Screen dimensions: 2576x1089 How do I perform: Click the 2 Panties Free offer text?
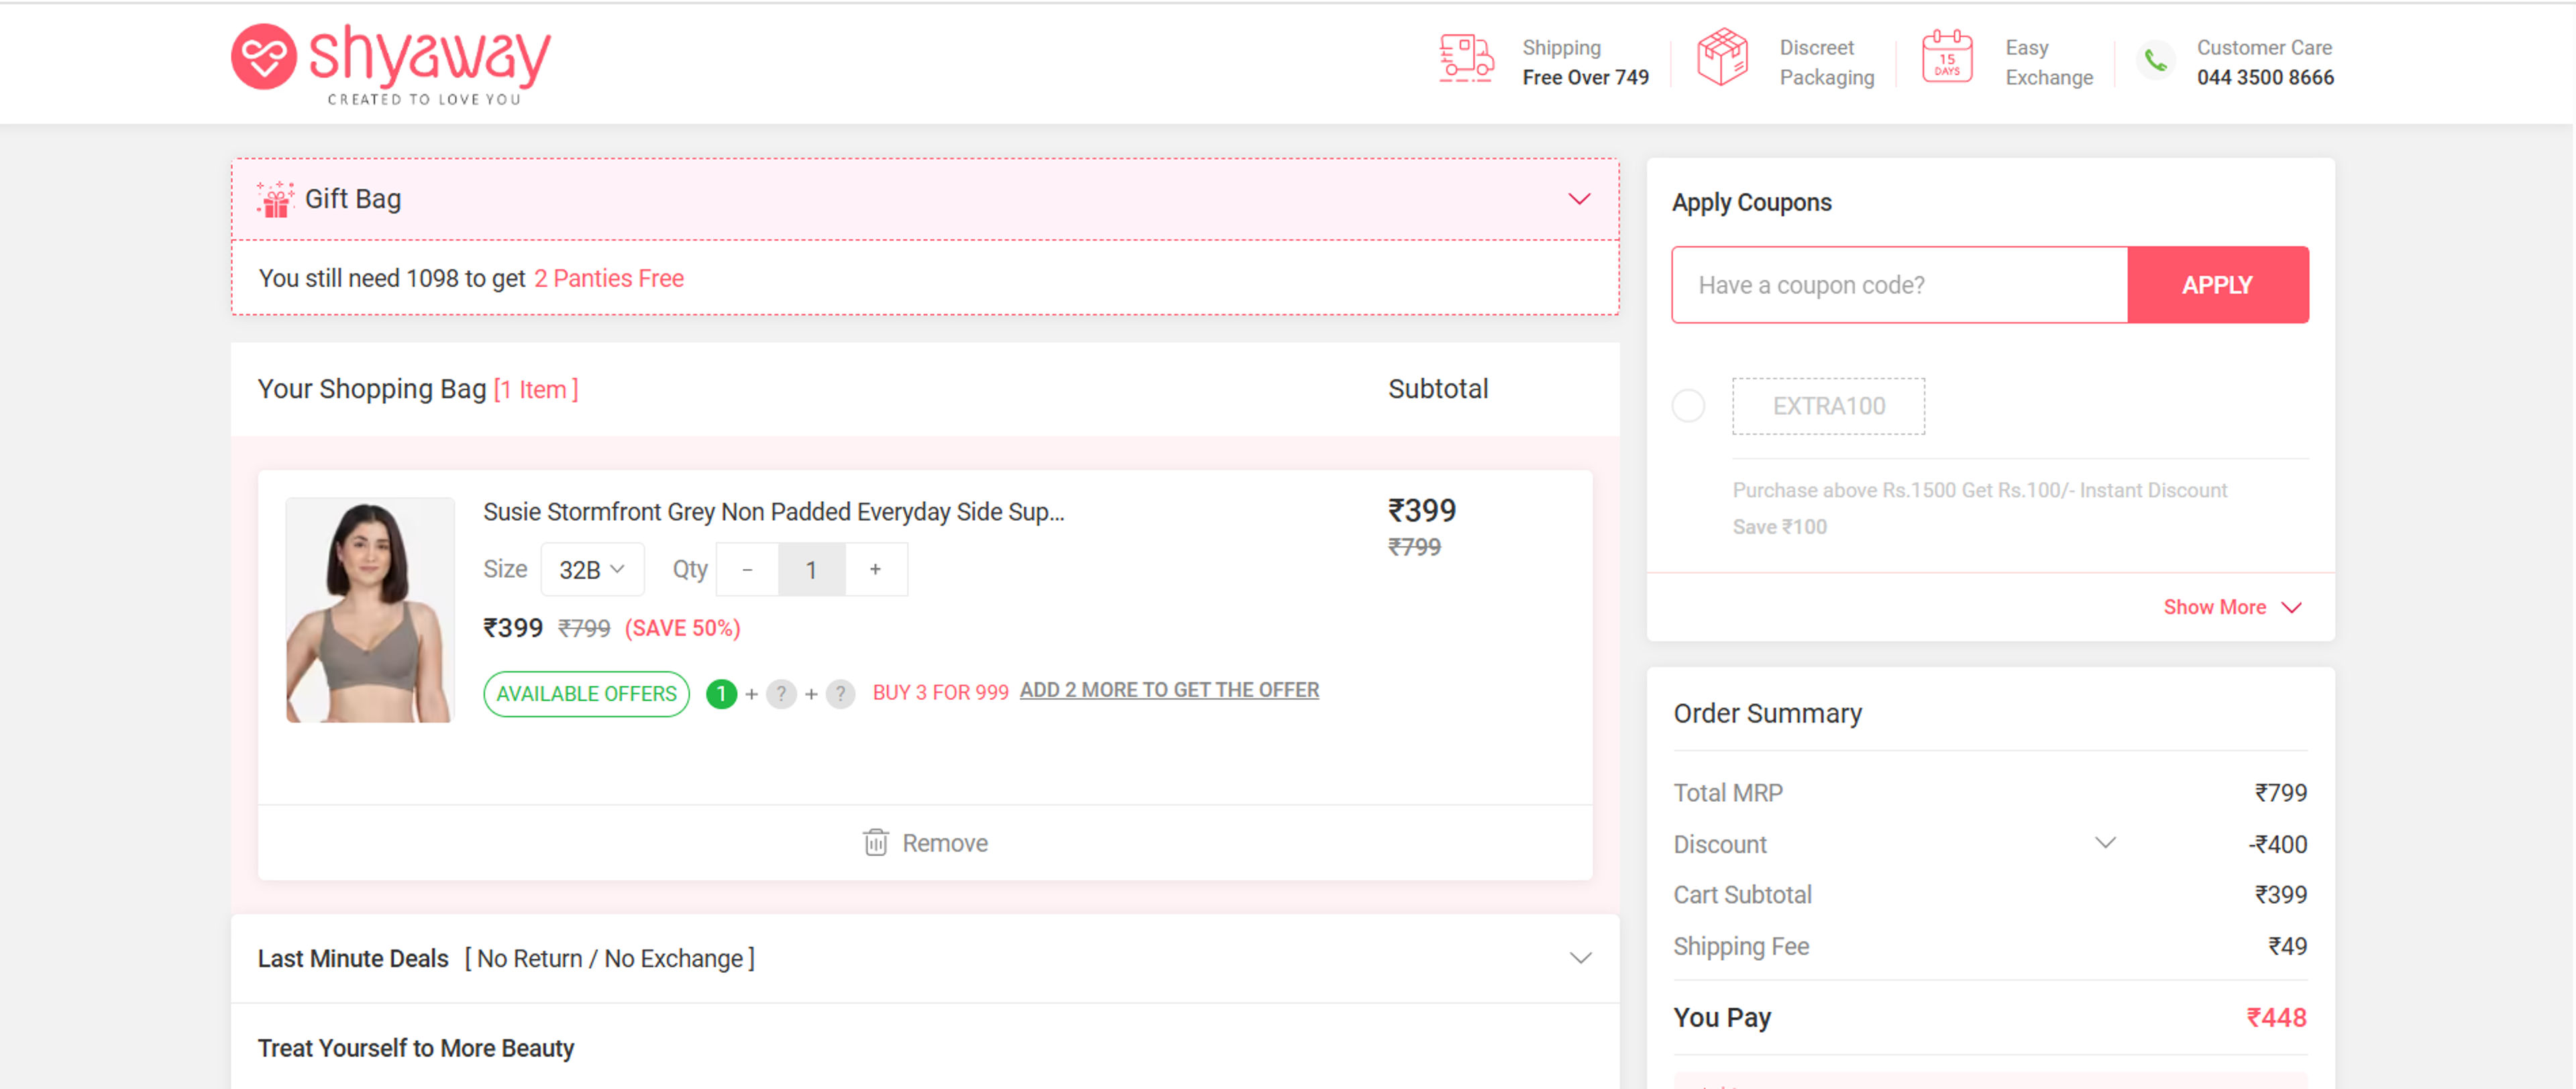point(608,278)
